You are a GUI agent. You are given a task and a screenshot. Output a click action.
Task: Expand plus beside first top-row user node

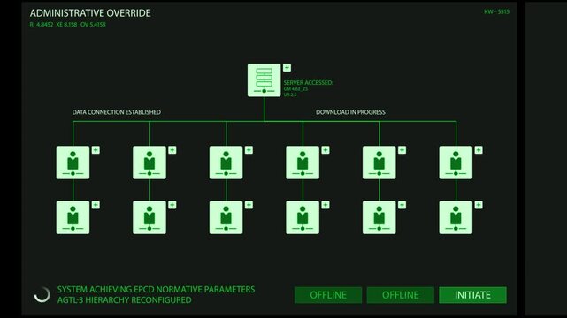[x=96, y=150]
